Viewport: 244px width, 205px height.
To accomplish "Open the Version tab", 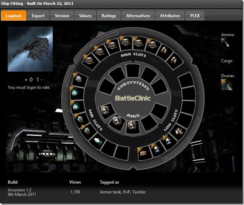I will 62,16.
